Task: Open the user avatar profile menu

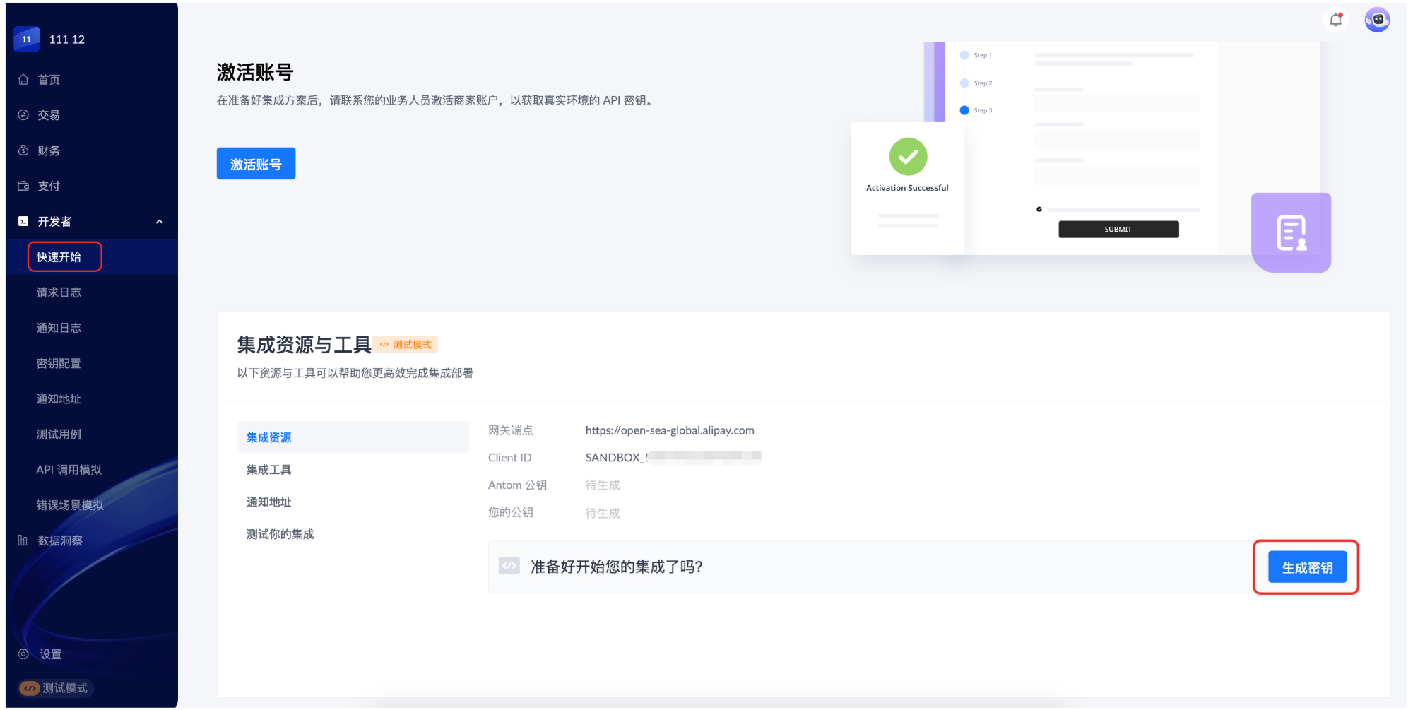Action: pyautogui.click(x=1377, y=20)
